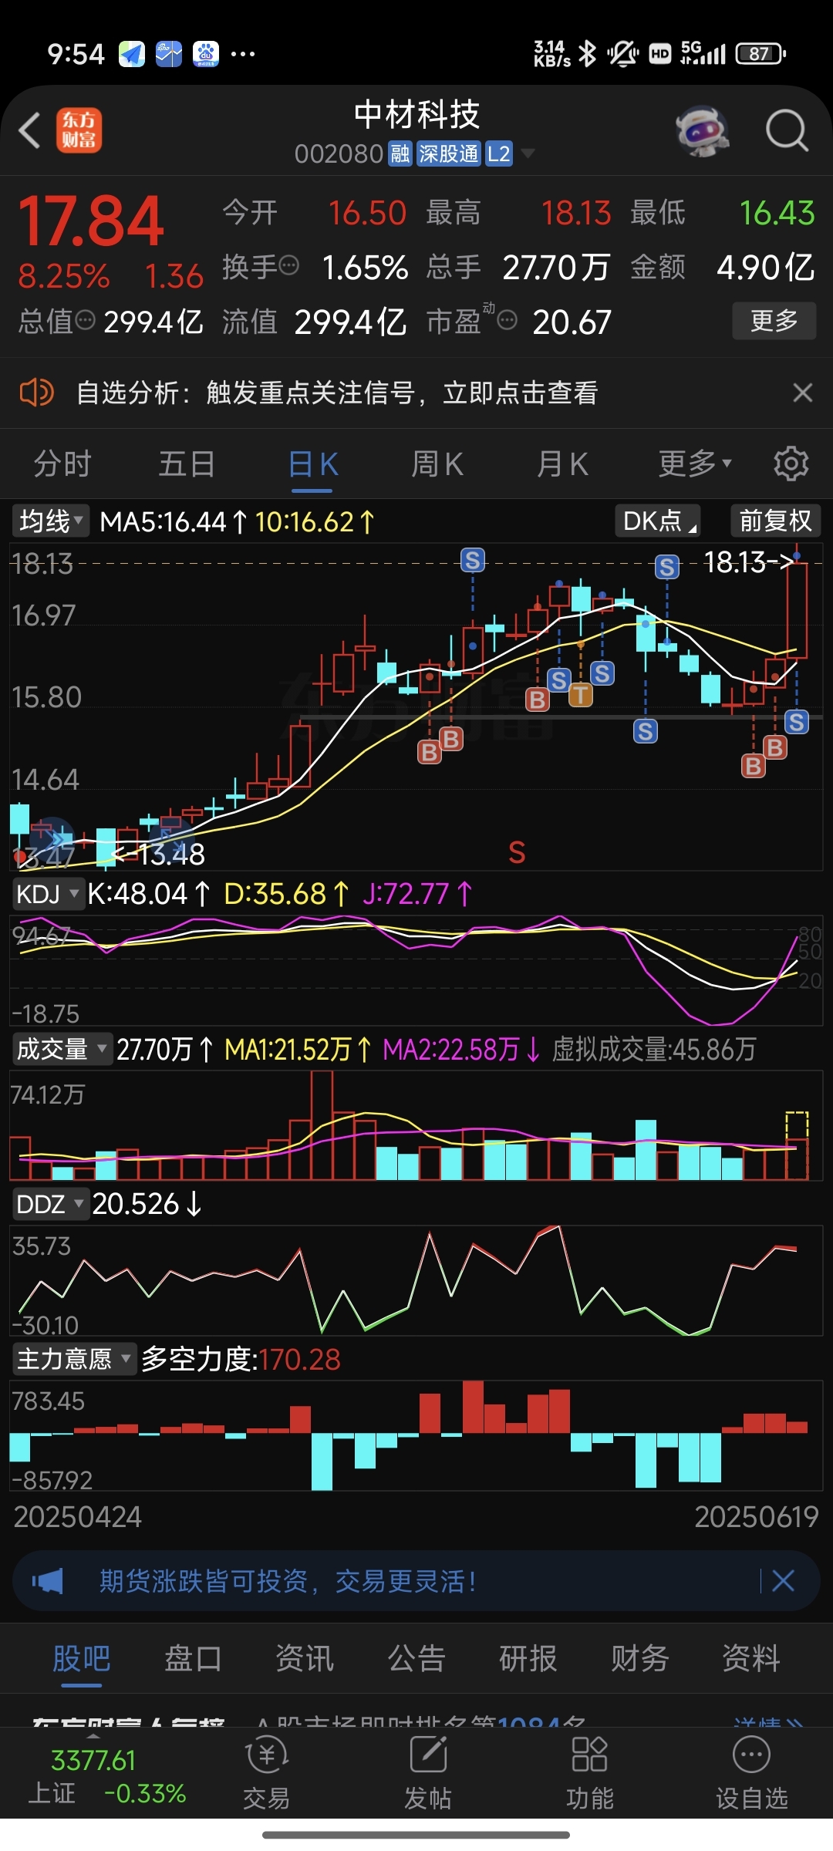Tap the 13.48 low price marker on chart

158,854
